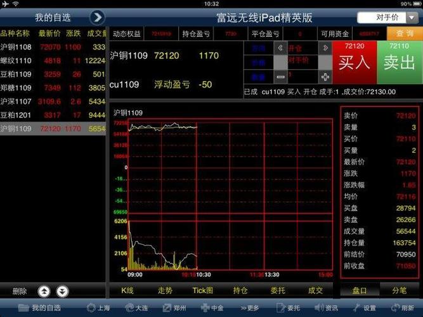This screenshot has width=423, height=317.
Task: Click the 持仓量 163754 row
Action: 380,243
